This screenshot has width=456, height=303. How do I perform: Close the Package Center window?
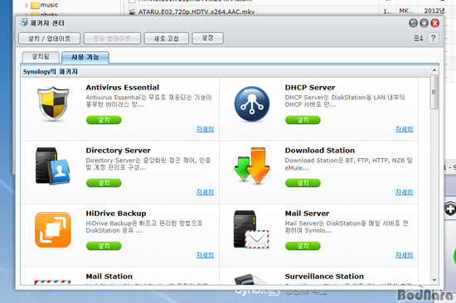[434, 23]
